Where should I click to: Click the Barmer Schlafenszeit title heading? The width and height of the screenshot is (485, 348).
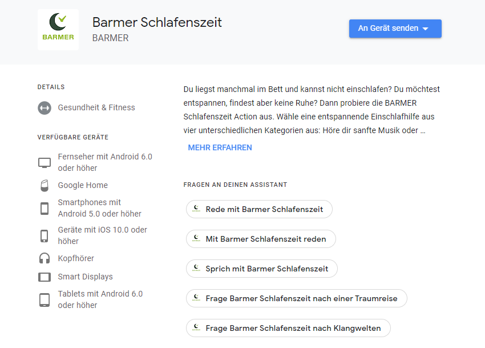[157, 22]
